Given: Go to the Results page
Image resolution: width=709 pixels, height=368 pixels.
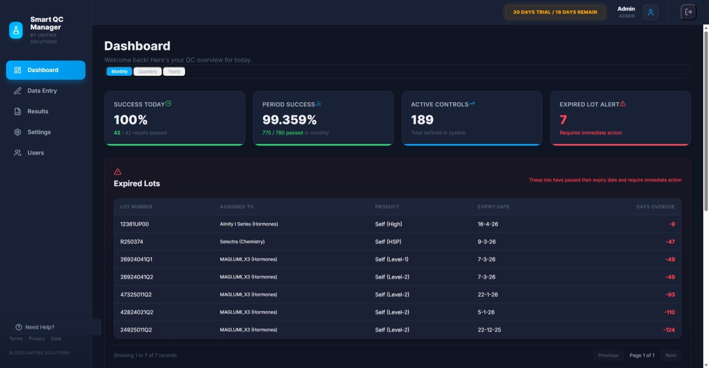Looking at the screenshot, I should point(46,112).
